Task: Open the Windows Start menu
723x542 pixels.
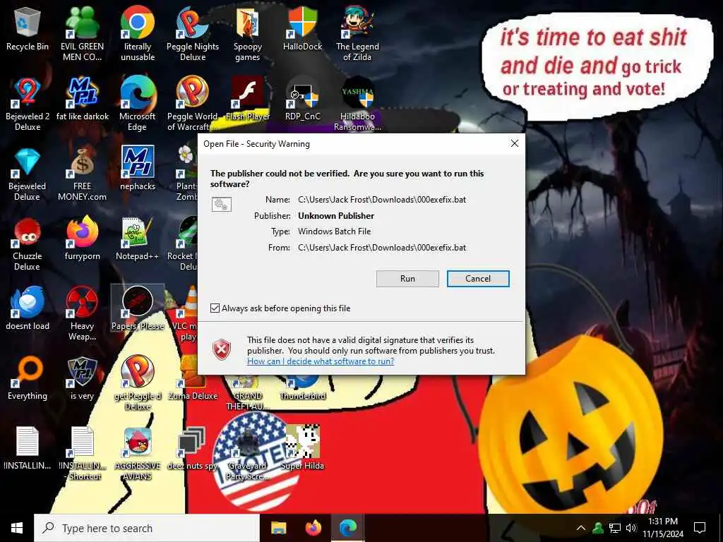Action: (x=17, y=528)
